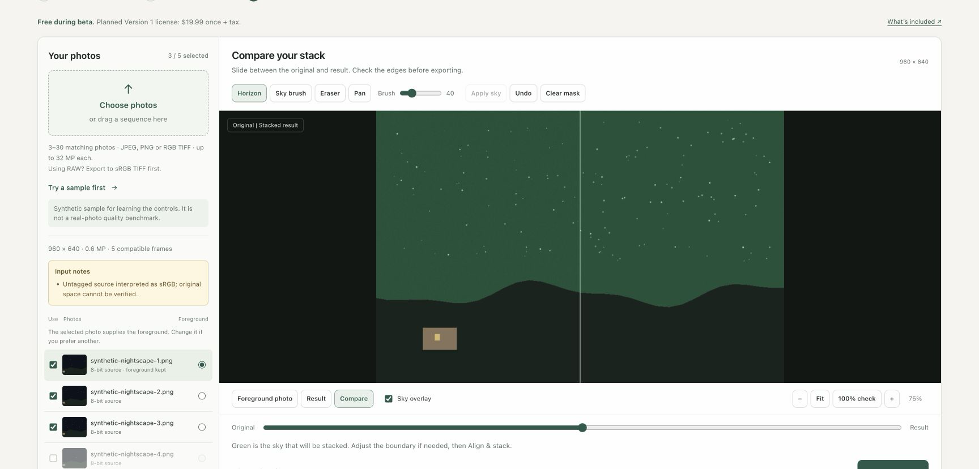This screenshot has height=469, width=979.
Task: Click the yellow cabin window in the preview
Action: 437,338
